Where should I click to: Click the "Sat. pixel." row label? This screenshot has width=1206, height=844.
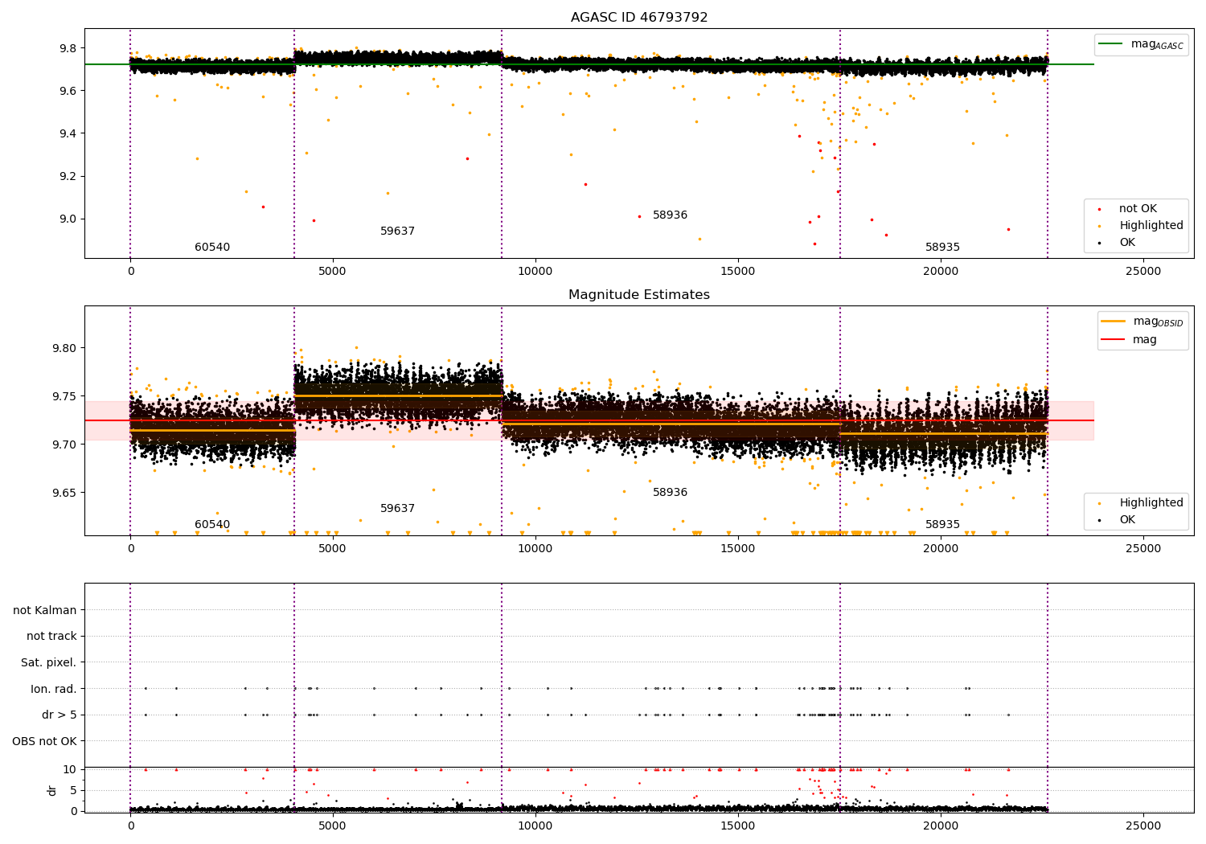click(49, 663)
